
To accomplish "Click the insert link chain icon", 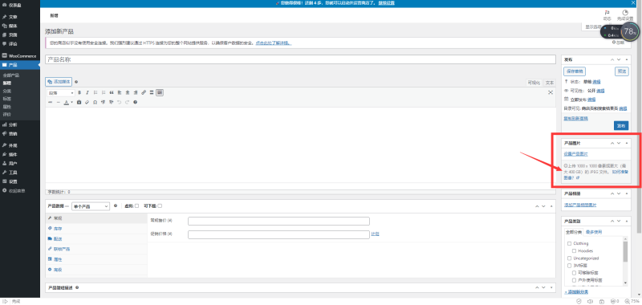I will click(x=144, y=92).
